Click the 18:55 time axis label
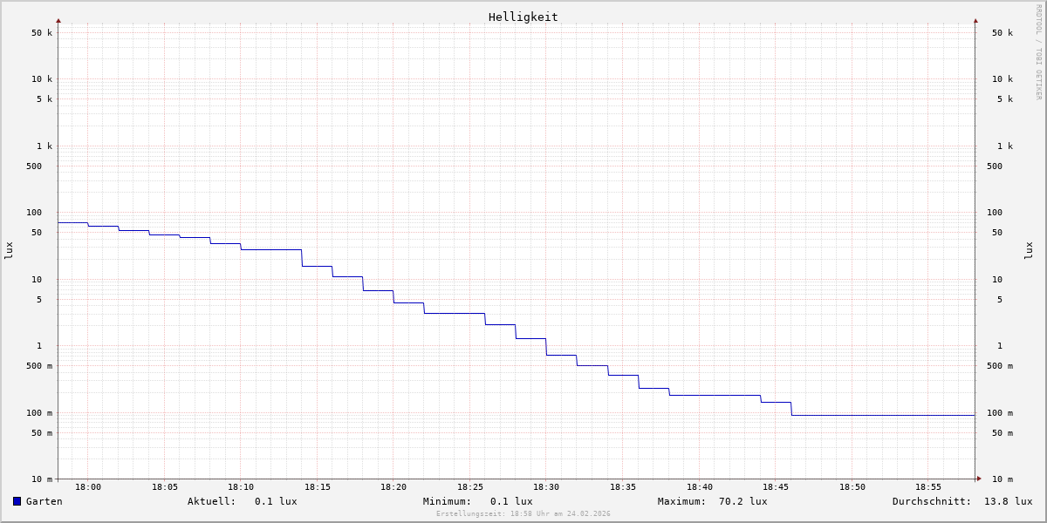 [928, 487]
